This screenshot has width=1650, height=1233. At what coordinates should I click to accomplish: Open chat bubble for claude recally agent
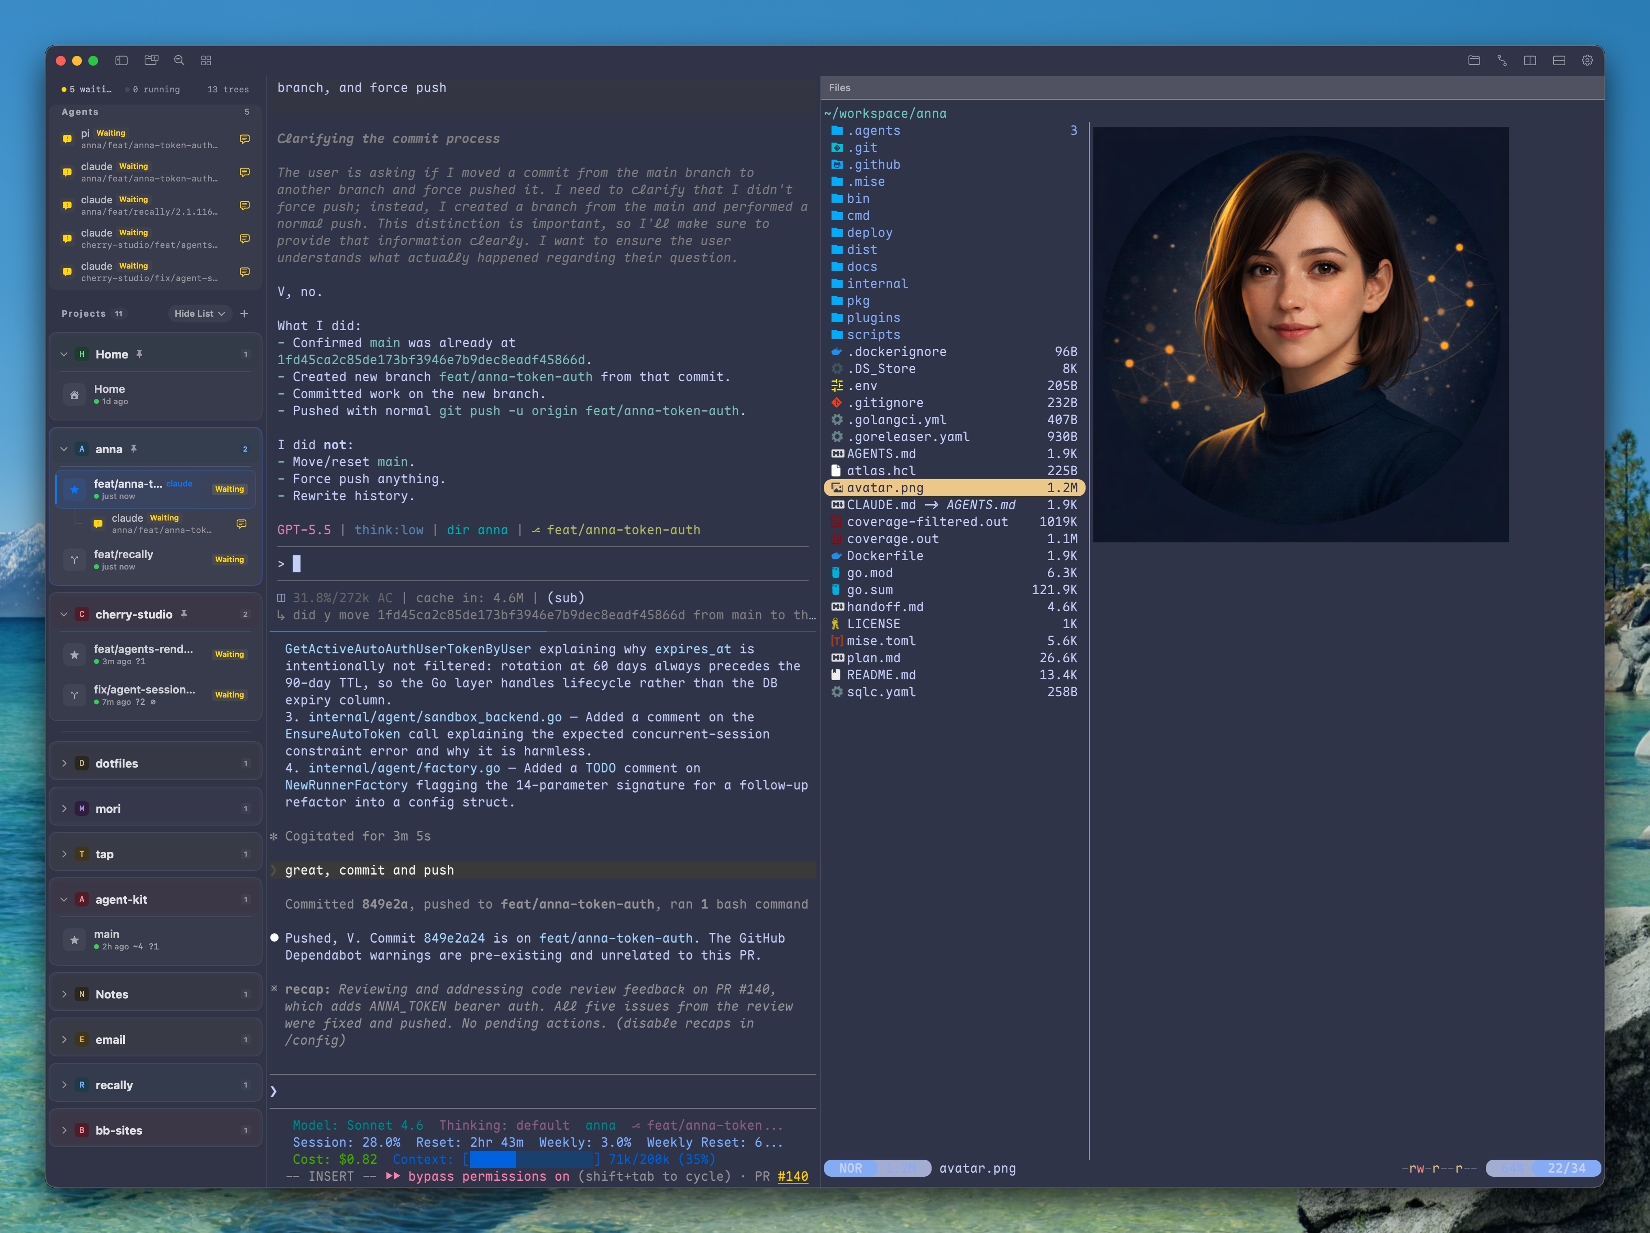coord(245,205)
